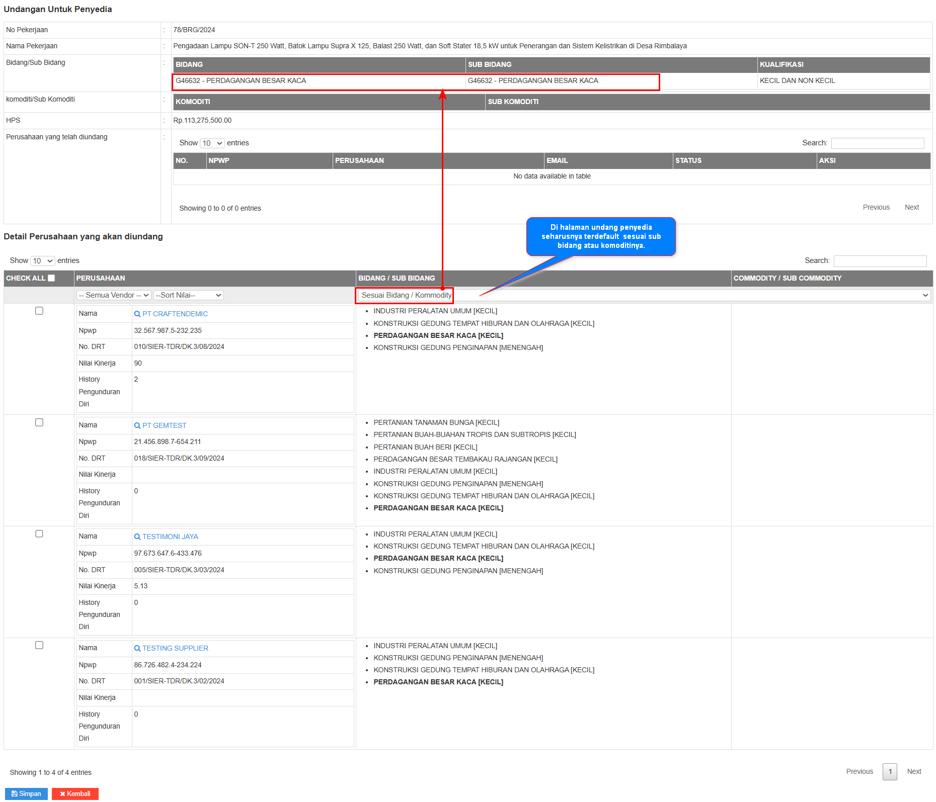Viewport: 936px width, 802px height.
Task: Click the Kembali button
Action: (x=75, y=794)
